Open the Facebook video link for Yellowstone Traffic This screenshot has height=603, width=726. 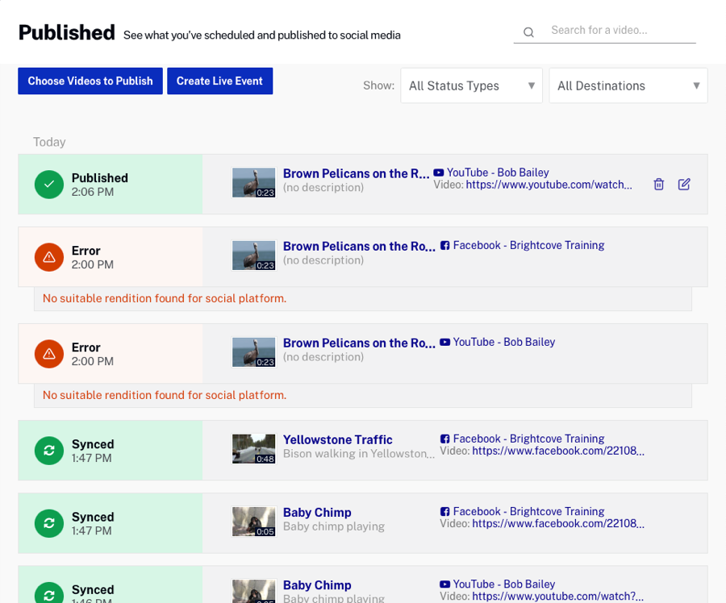click(557, 451)
